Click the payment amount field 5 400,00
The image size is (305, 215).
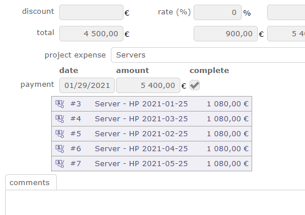click(148, 85)
